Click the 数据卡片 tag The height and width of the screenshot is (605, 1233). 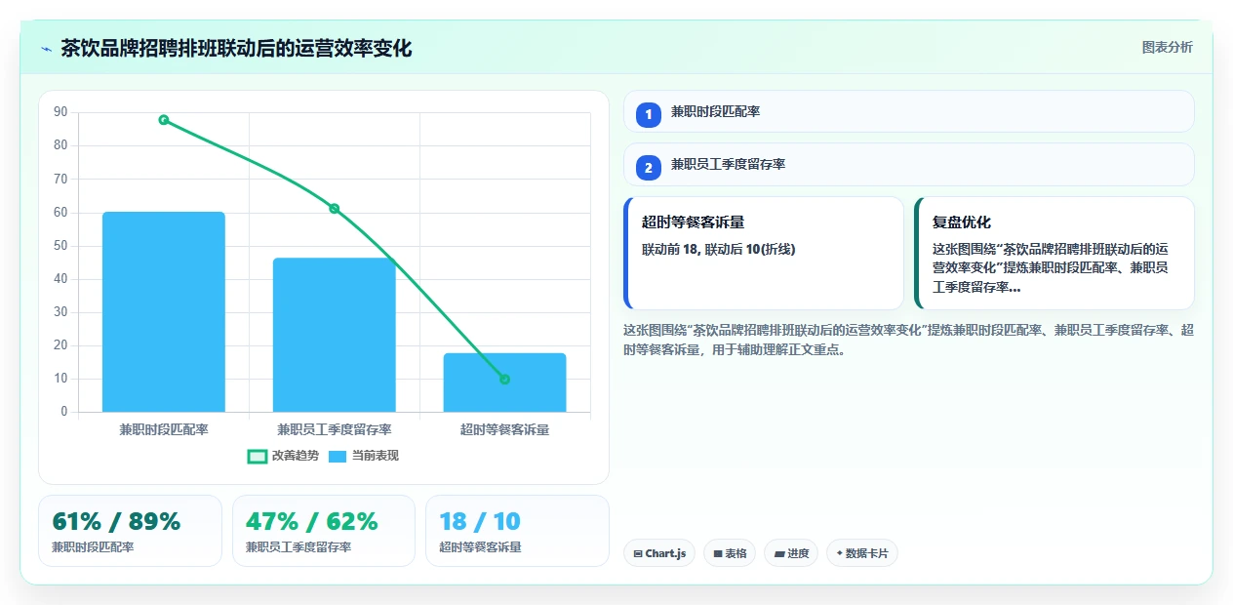[x=862, y=553]
